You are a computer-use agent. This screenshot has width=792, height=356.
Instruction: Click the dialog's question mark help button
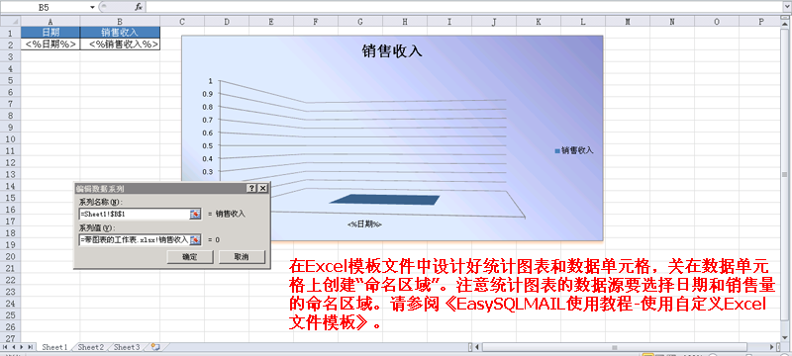pyautogui.click(x=252, y=188)
